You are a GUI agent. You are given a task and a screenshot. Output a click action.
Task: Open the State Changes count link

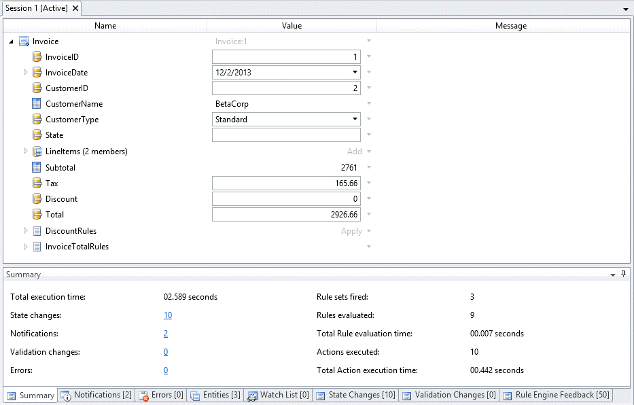click(168, 315)
